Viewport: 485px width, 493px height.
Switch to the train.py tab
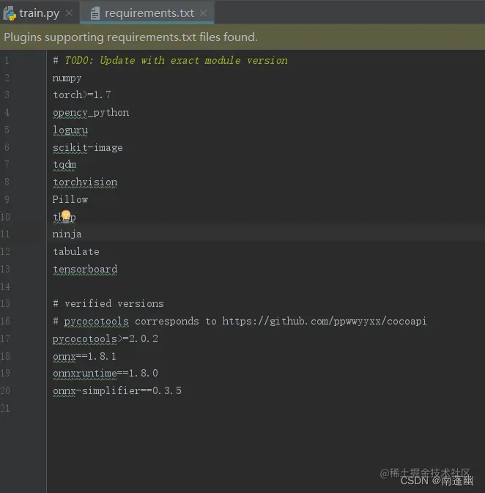[40, 13]
